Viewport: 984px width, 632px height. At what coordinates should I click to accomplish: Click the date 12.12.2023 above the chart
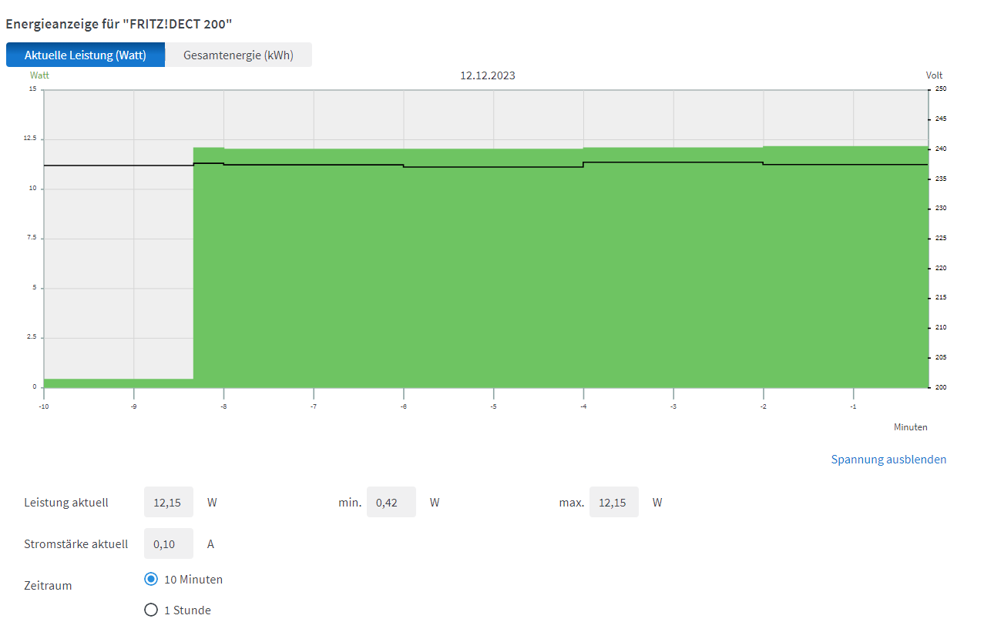(487, 75)
